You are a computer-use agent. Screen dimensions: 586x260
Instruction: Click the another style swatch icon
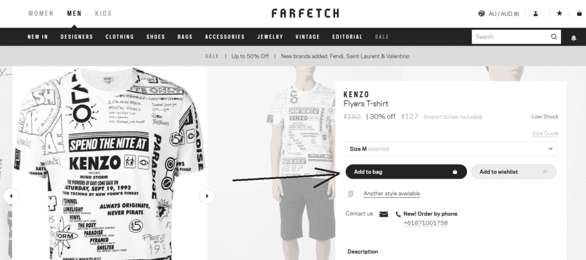click(x=350, y=194)
